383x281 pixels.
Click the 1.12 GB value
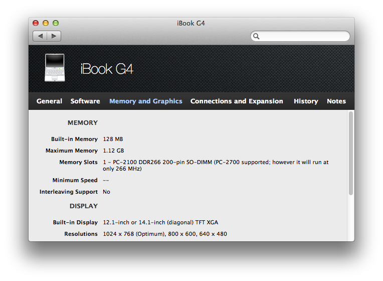click(113, 151)
